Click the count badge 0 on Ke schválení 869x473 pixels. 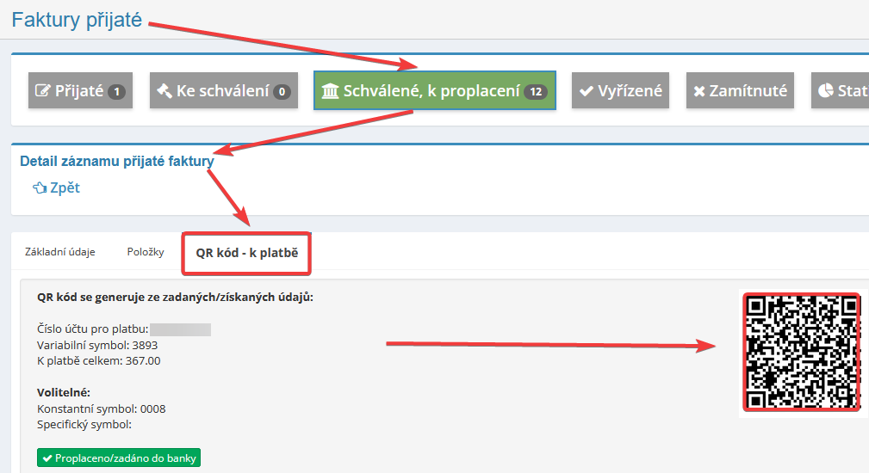click(x=282, y=91)
